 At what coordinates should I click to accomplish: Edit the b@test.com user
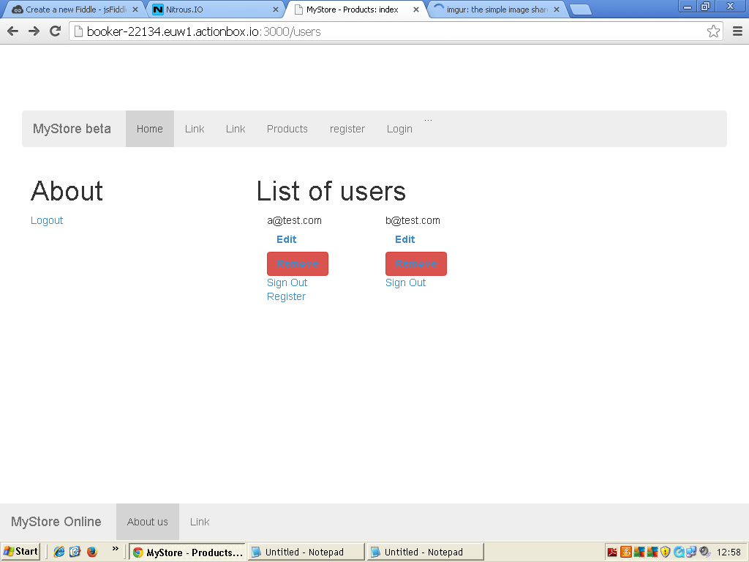[x=405, y=239]
